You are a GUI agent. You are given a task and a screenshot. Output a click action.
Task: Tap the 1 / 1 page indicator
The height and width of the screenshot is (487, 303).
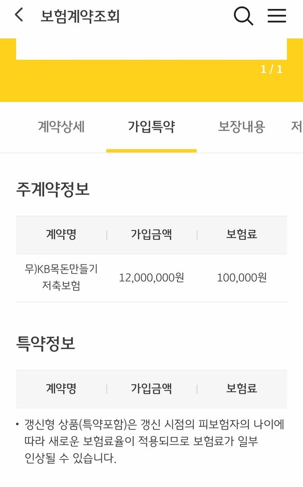point(272,70)
